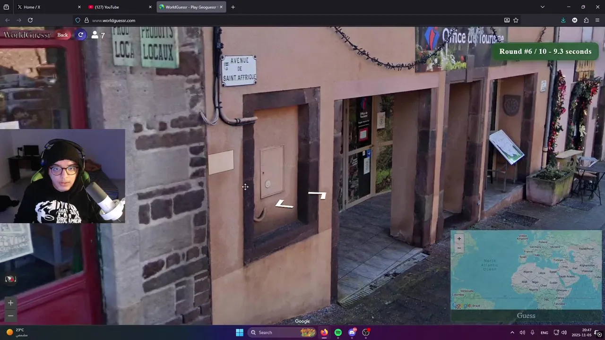Expand the list-all-tabs dropdown
The height and width of the screenshot is (340, 605).
543,7
